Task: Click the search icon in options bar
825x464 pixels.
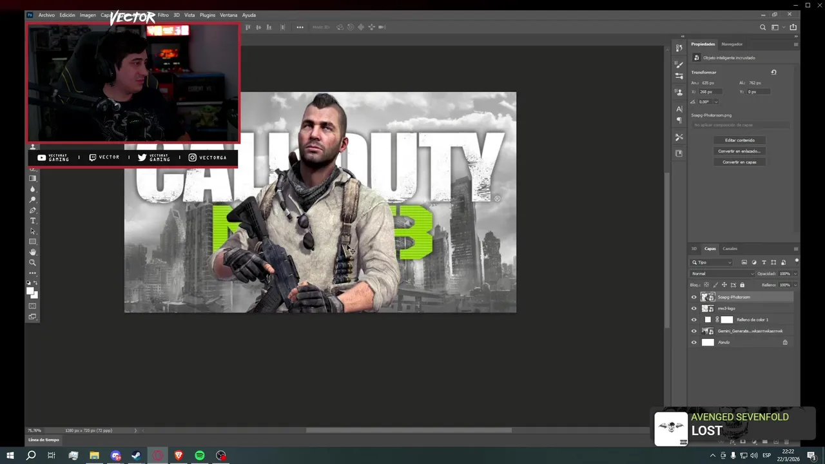Action: point(762,27)
